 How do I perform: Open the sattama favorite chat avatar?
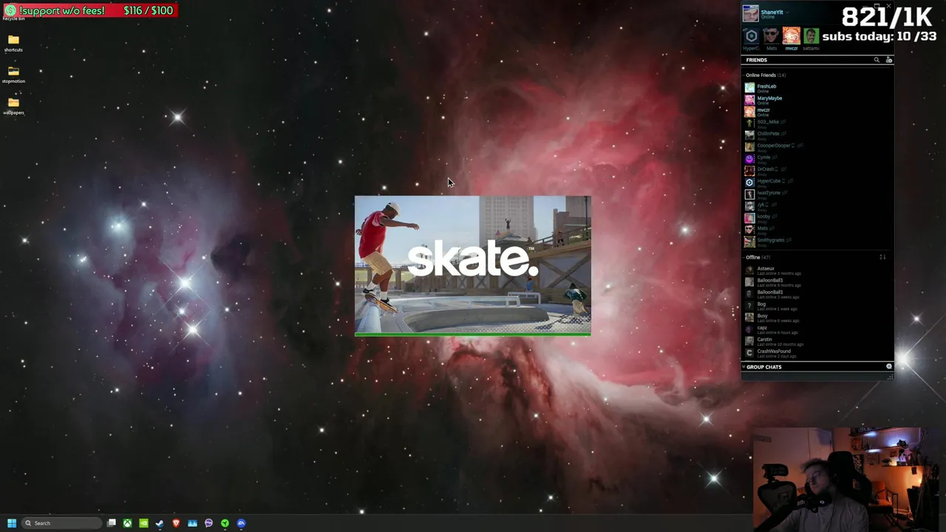[x=811, y=36]
